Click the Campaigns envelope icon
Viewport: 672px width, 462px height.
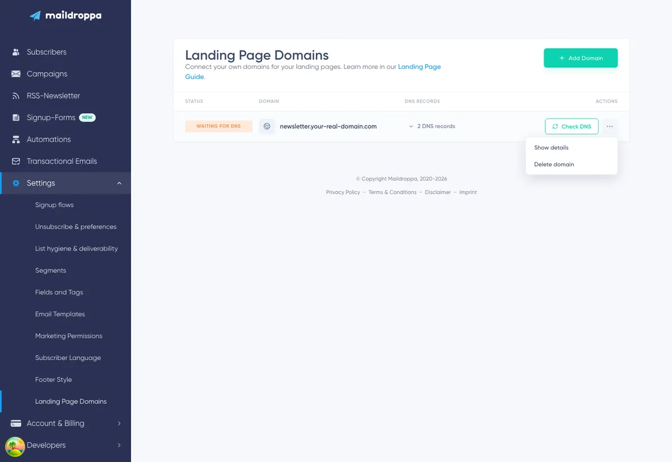pos(16,74)
